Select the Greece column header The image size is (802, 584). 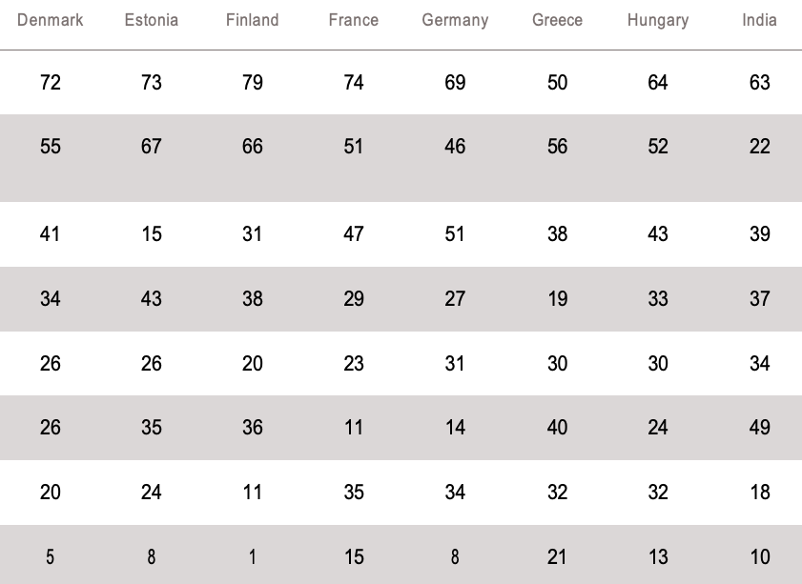[x=558, y=20]
